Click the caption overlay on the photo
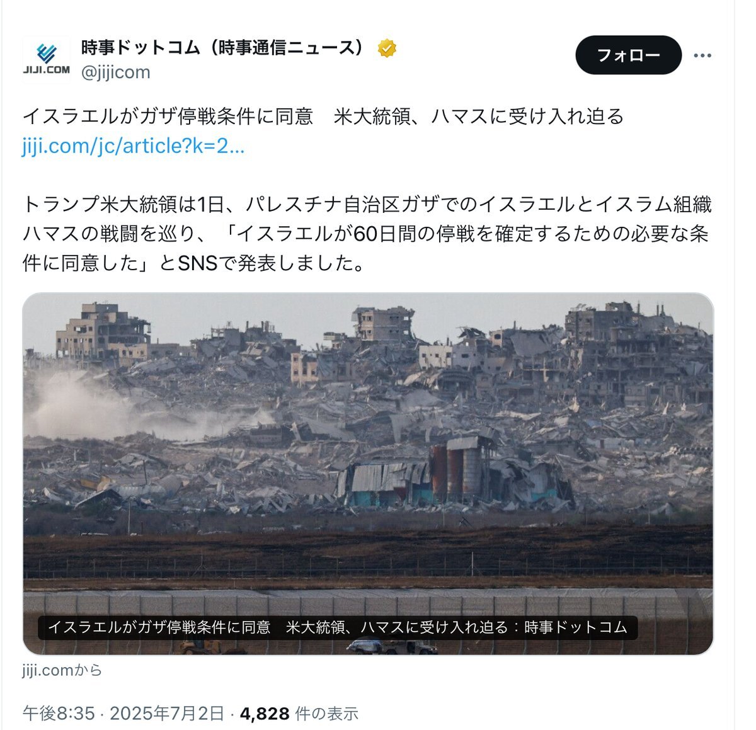 (x=337, y=627)
